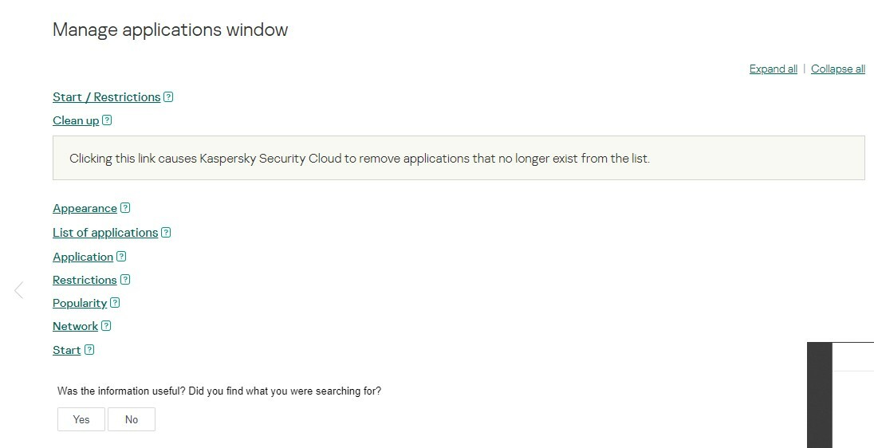Image resolution: width=874 pixels, height=448 pixels.
Task: Open the Application section description
Action: tap(83, 257)
